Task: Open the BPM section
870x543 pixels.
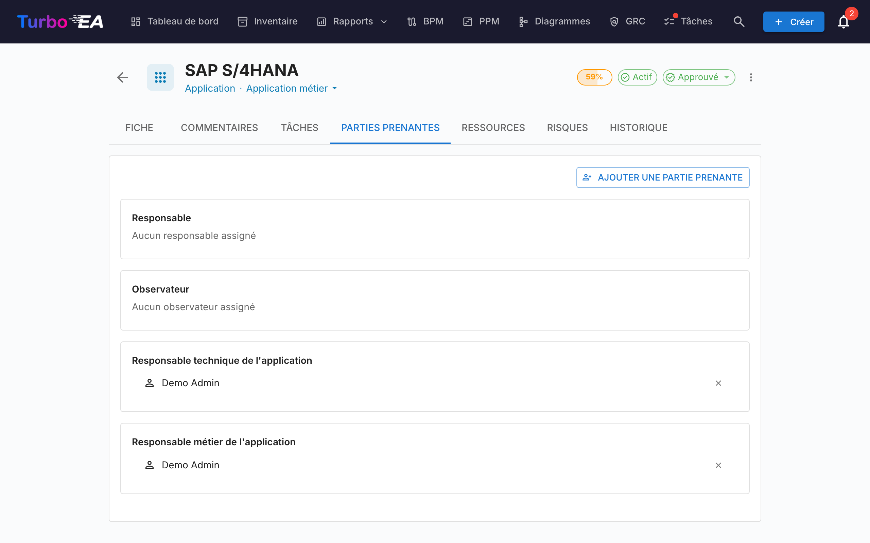Action: (x=425, y=21)
